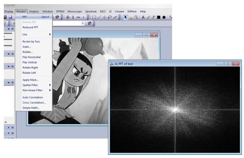Choose Simple Math... entry
Screen dimensions: 244x158
(34, 108)
